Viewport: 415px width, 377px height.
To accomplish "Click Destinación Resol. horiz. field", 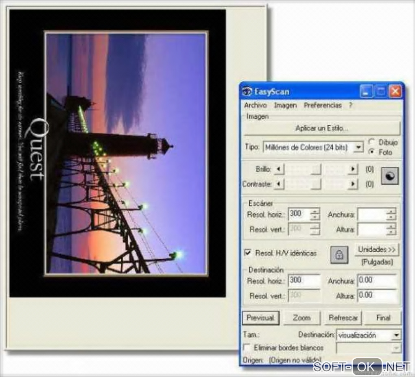I will pos(304,281).
